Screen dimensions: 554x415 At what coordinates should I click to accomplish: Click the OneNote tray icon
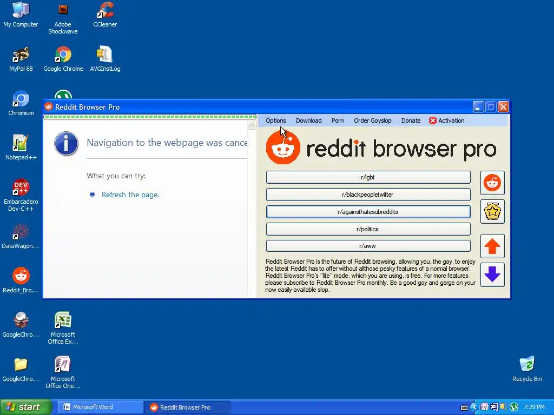[x=484, y=407]
